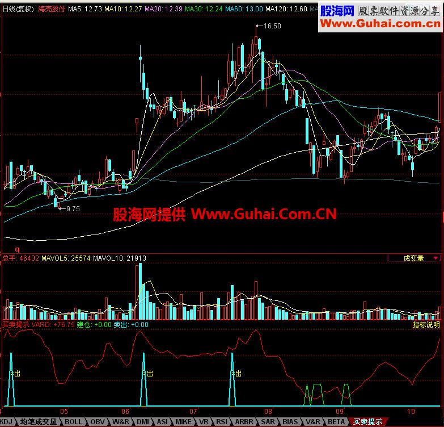
Task: Switch to the KDJ indicator tab
Action: click(6, 422)
